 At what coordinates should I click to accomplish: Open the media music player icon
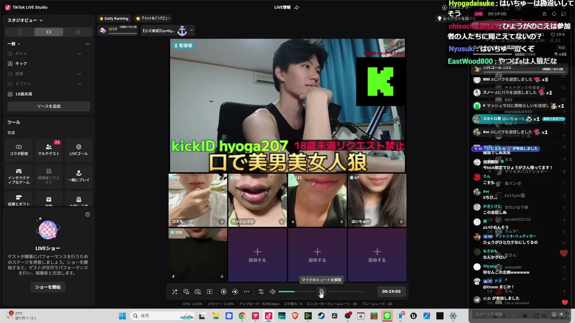[x=186, y=292]
